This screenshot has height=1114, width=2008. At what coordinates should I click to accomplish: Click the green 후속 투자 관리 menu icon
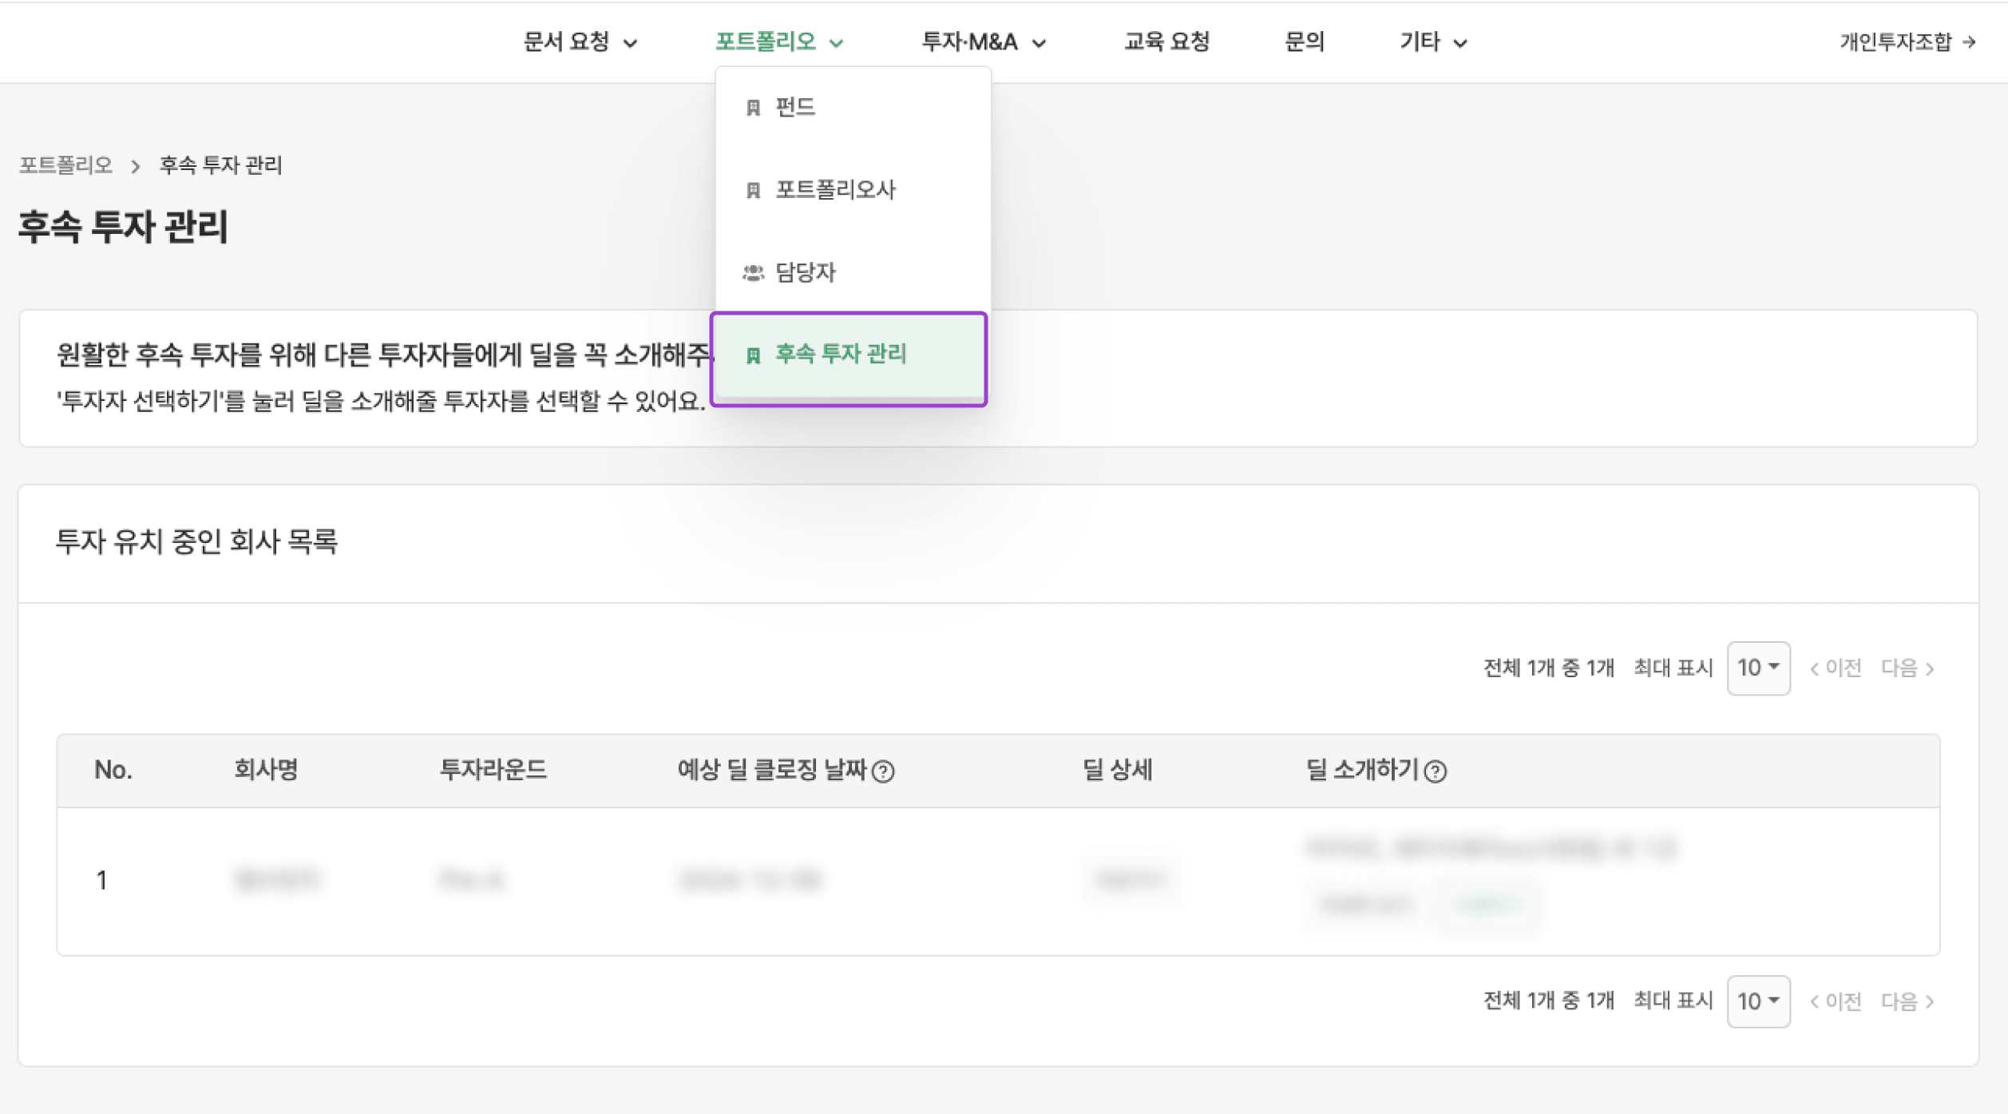pyautogui.click(x=752, y=355)
